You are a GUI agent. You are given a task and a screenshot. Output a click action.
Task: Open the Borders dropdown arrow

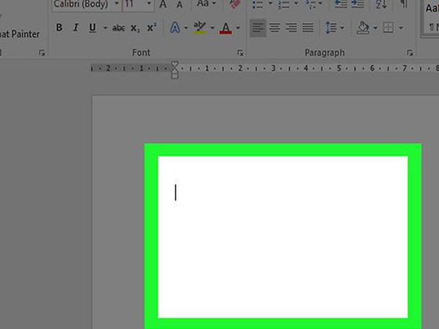[401, 28]
